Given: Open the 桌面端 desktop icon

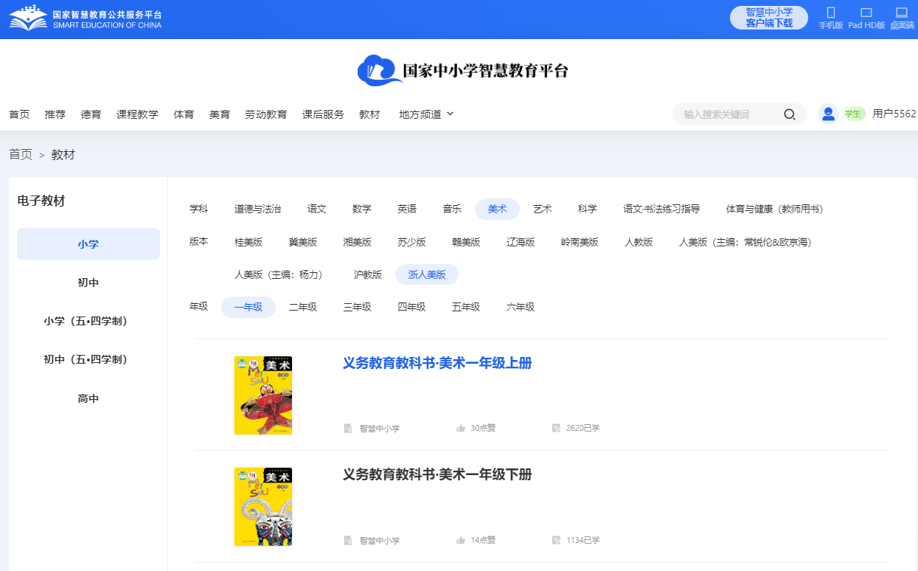Looking at the screenshot, I should pyautogui.click(x=901, y=13).
